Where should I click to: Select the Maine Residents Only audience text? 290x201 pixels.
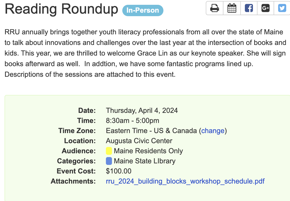coord(148,151)
